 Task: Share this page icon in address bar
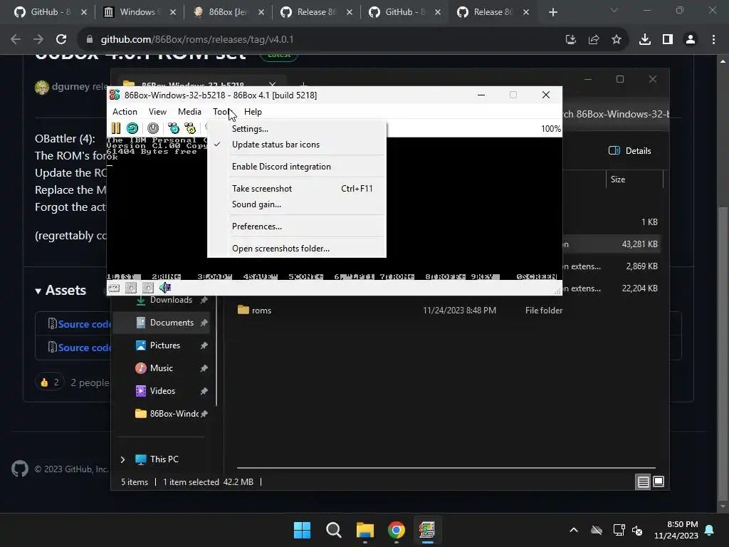pos(594,40)
